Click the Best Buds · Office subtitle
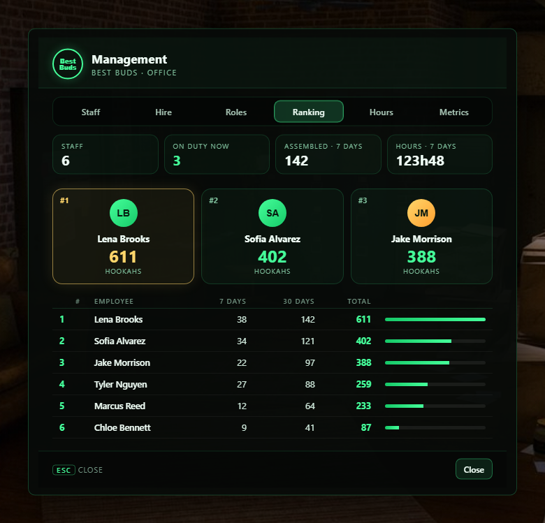545x523 pixels. (x=134, y=73)
